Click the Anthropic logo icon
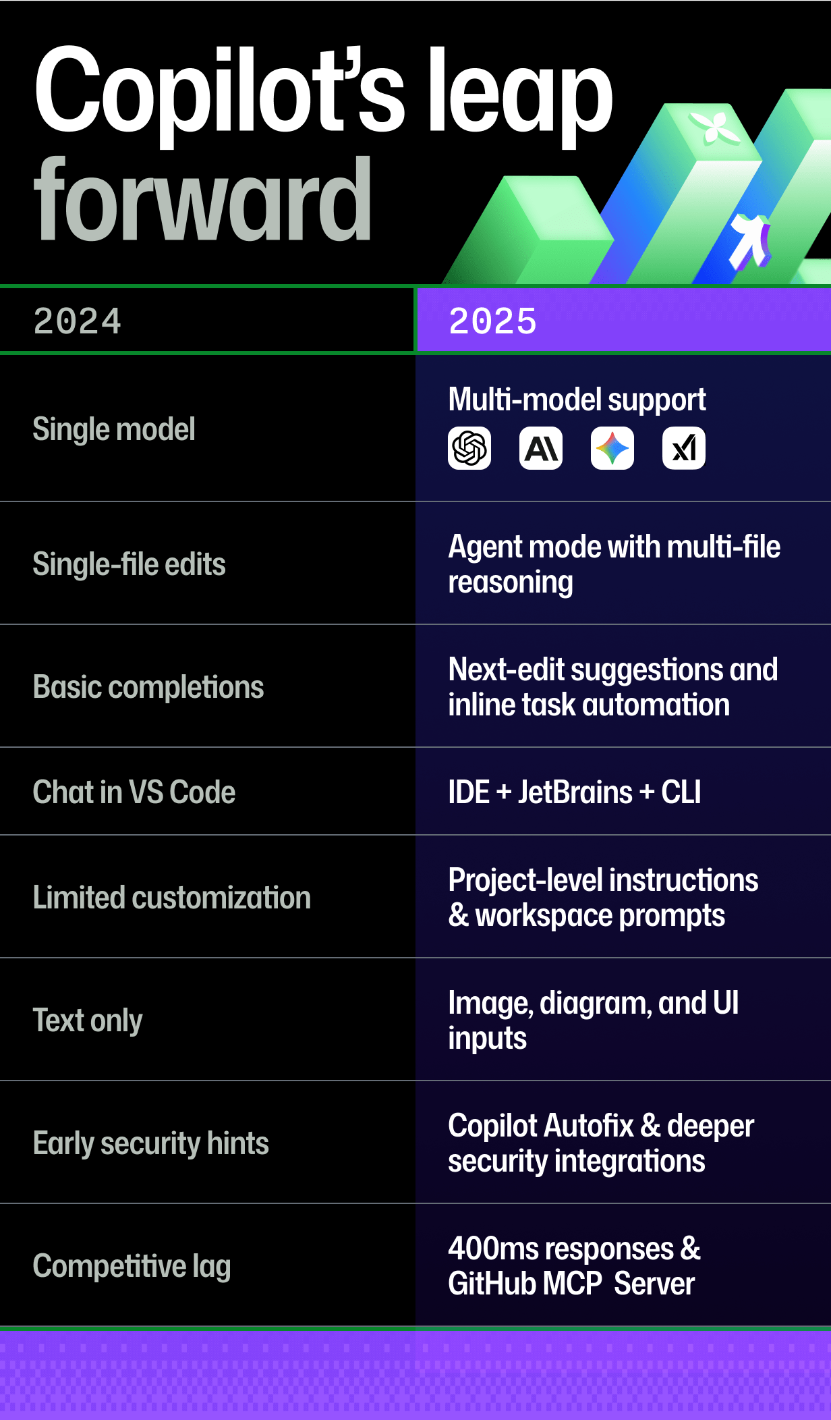The image size is (831, 1420). point(541,448)
